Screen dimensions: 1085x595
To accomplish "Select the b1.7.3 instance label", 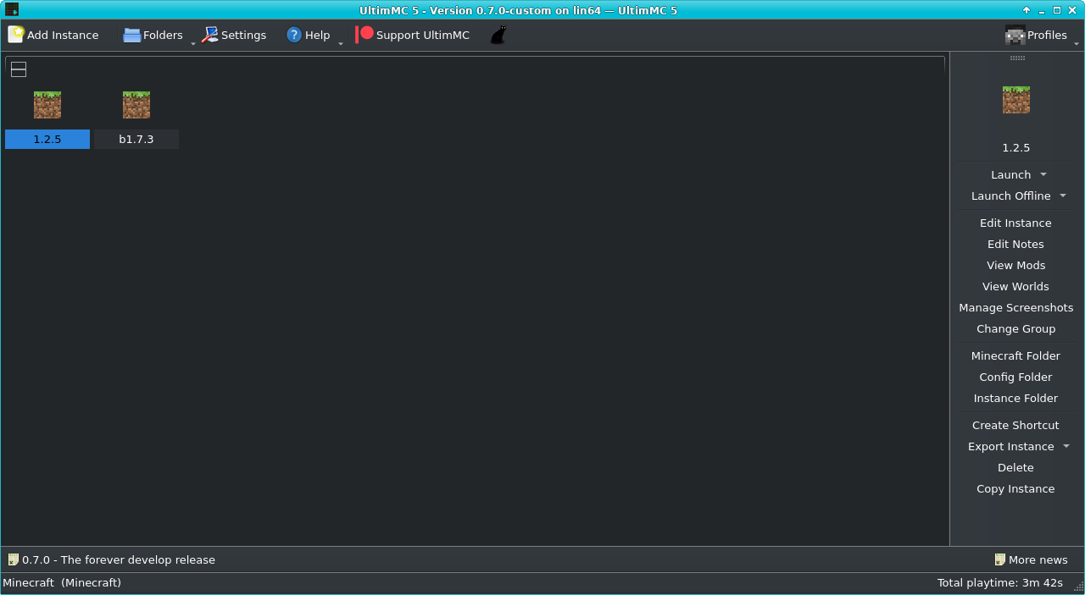I will tap(136, 139).
